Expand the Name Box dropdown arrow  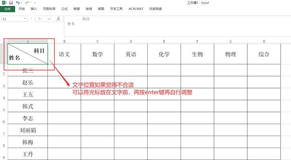(x=25, y=19)
